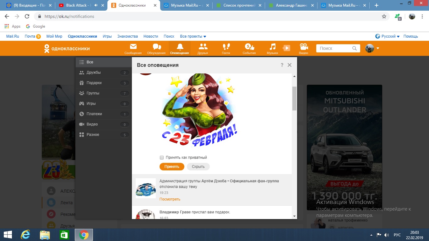The image size is (429, 241).
Task: Select the Подарки notifications filter
Action: 104,83
